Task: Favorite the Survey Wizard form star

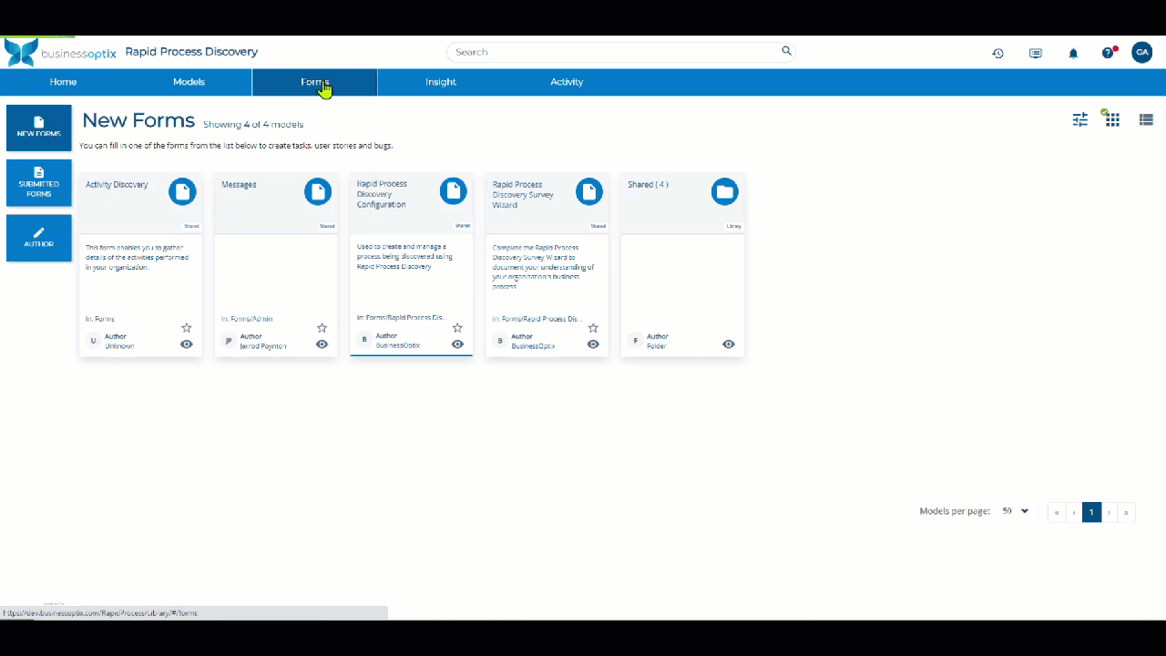Action: pos(593,328)
